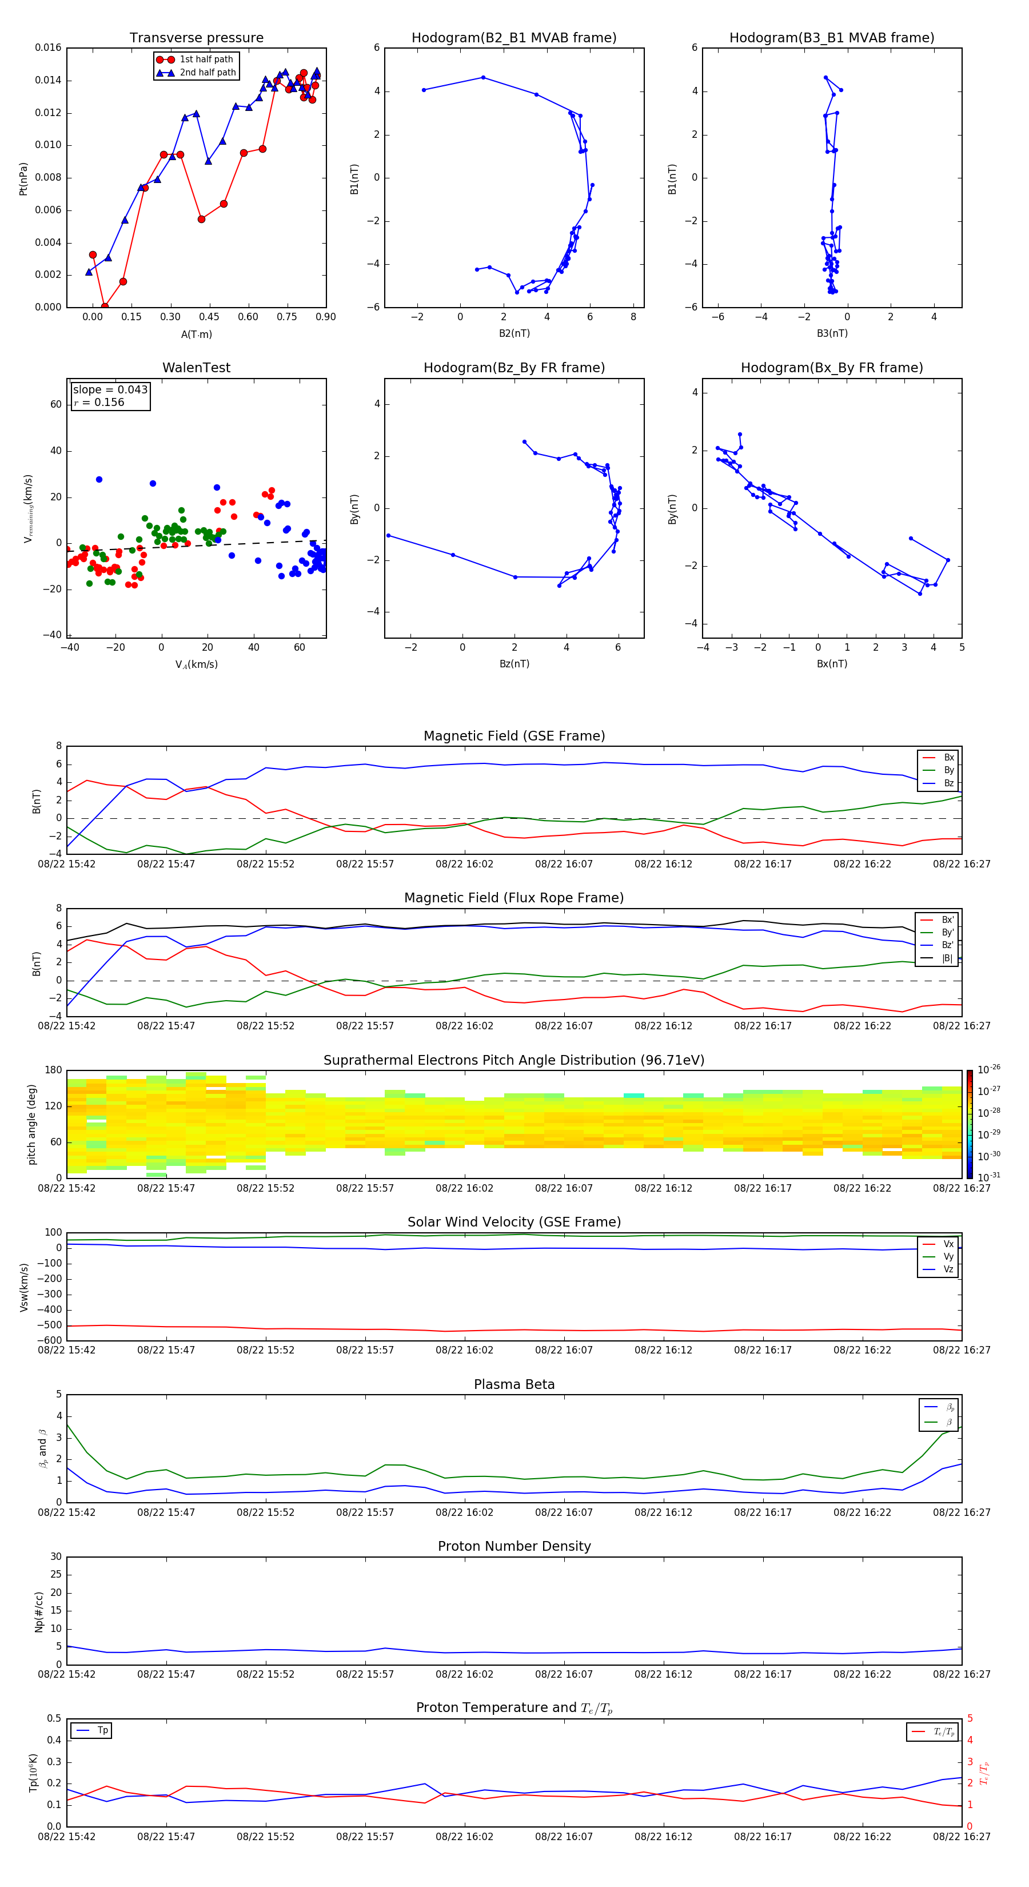This screenshot has width=1029, height=1887.
Task: Click 'Solar Wind Velocity (GSE Frame)' title
Action: (x=514, y=1222)
